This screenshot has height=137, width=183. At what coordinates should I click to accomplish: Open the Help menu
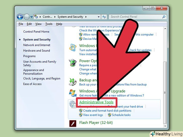[59, 24]
